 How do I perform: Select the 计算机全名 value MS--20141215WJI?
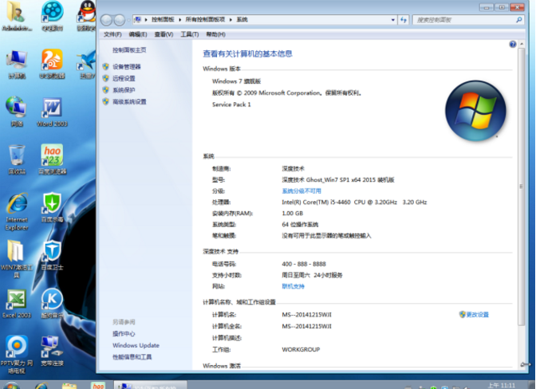[306, 326]
